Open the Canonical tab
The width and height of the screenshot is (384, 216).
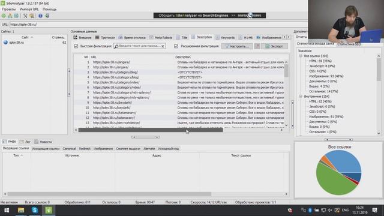(x=69, y=149)
